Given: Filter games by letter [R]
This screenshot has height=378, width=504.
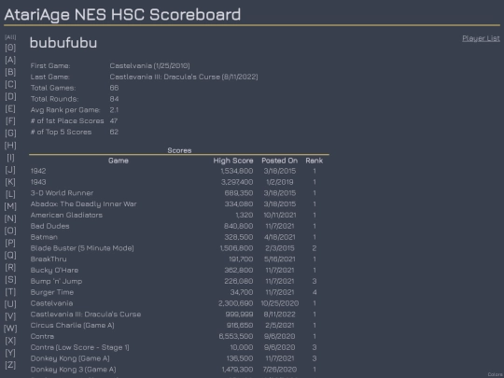Looking at the screenshot, I should point(10,268).
